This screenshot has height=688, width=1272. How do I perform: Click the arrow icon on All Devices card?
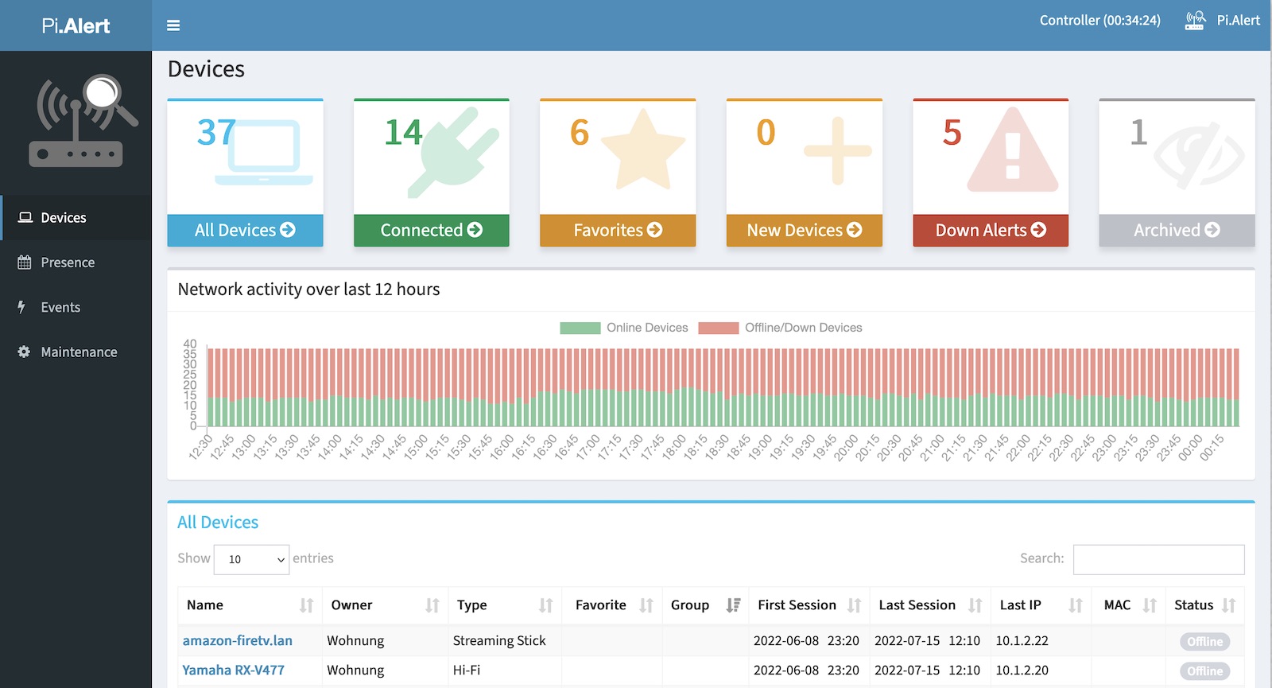(288, 230)
